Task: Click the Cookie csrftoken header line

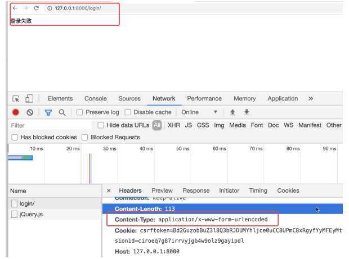Action: [x=228, y=230]
